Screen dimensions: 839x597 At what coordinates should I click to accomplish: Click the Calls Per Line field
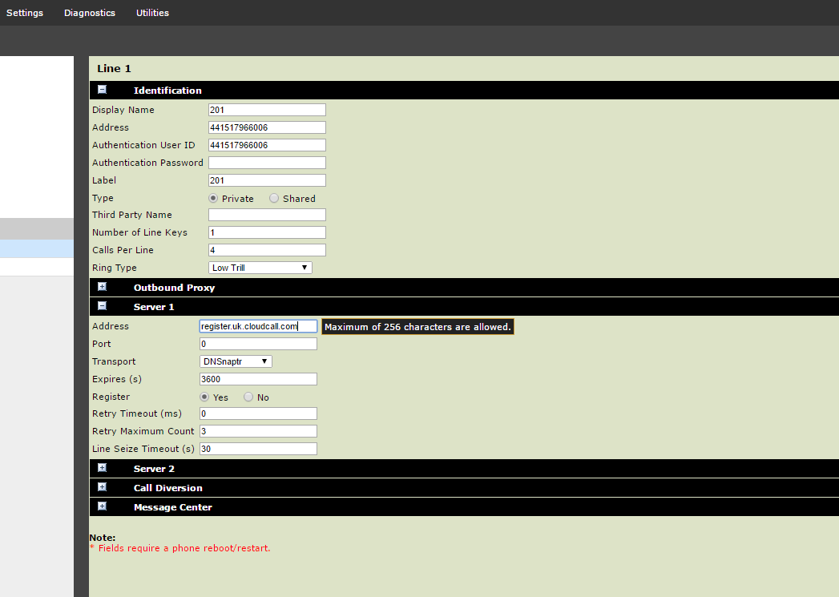[267, 250]
